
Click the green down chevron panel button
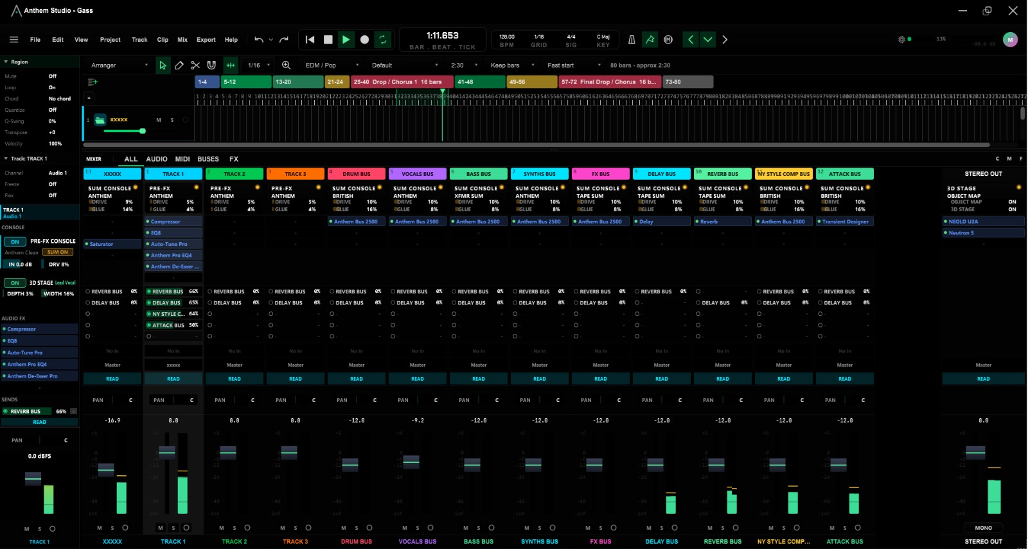point(707,40)
